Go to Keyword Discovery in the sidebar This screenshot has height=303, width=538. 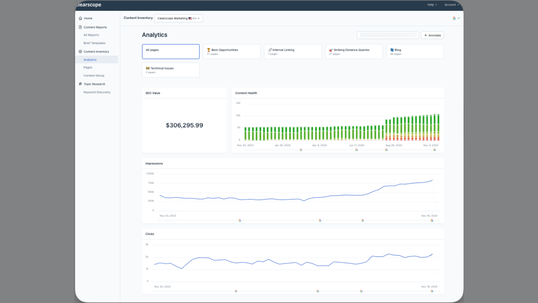[x=97, y=92]
